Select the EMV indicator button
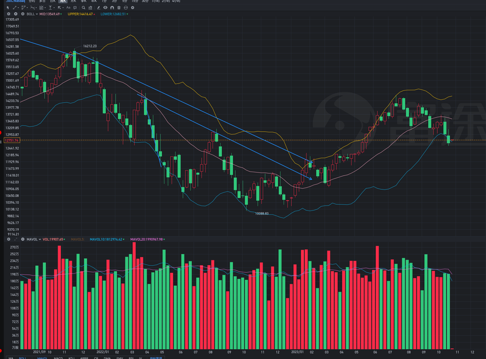The image size is (486, 359). [x=120, y=358]
